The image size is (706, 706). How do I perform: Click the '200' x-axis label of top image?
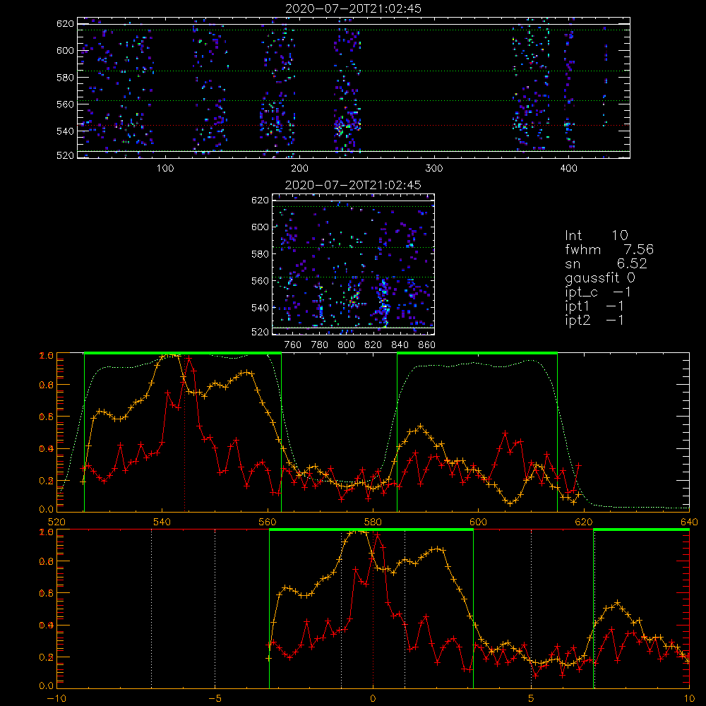click(x=299, y=169)
